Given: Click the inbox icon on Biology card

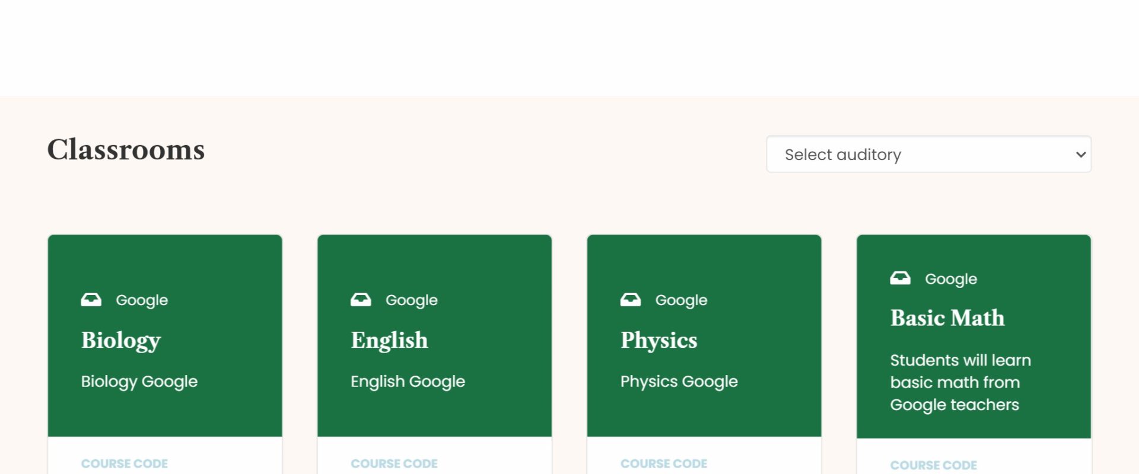Looking at the screenshot, I should tap(91, 300).
